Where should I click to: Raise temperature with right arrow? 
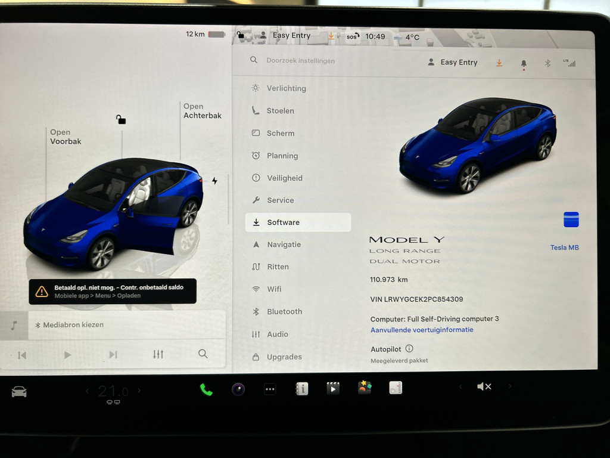point(139,391)
